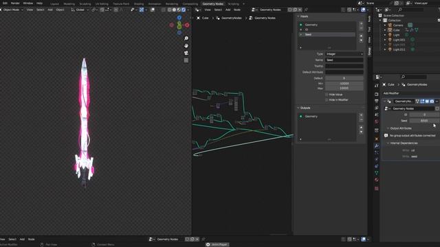Click the Add Modifier button
The width and height of the screenshot is (440, 247).
pyautogui.click(x=391, y=93)
